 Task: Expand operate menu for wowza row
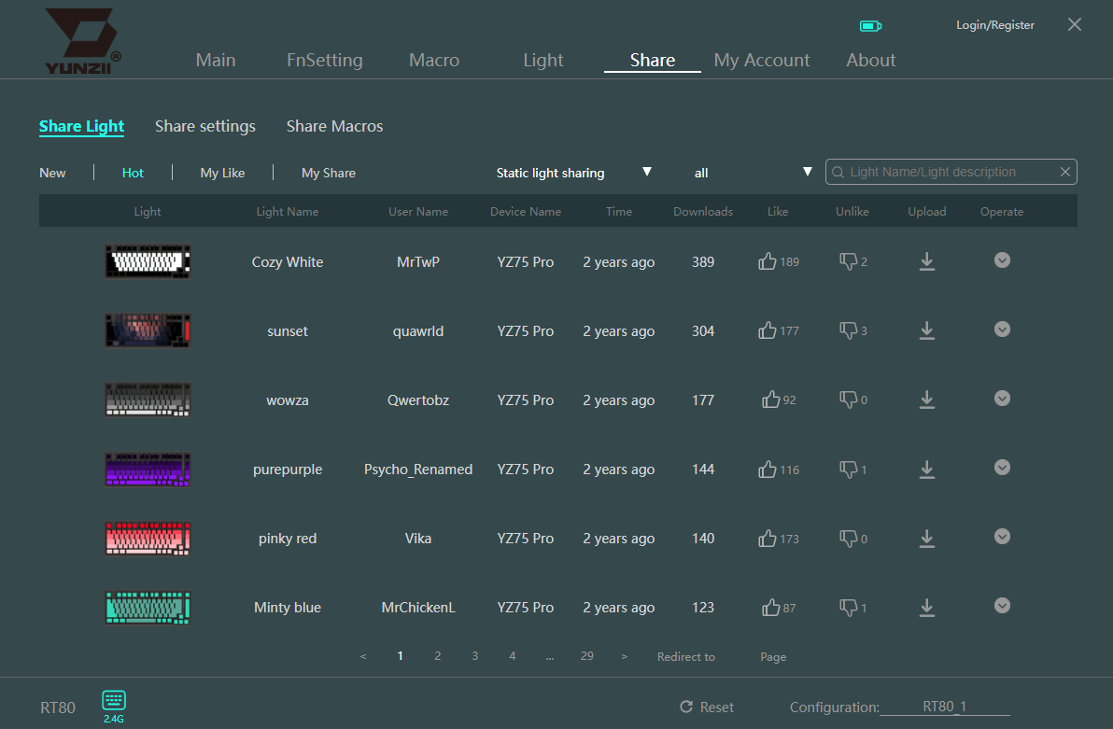tap(1002, 399)
